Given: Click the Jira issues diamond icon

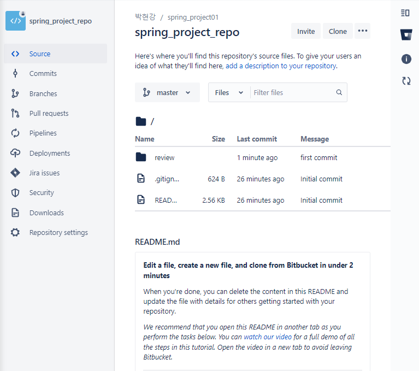Looking at the screenshot, I should (15, 173).
